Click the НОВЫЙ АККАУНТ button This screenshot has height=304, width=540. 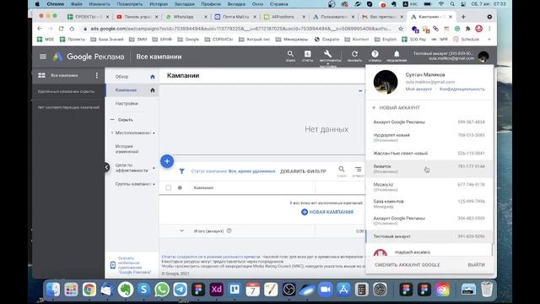point(396,107)
